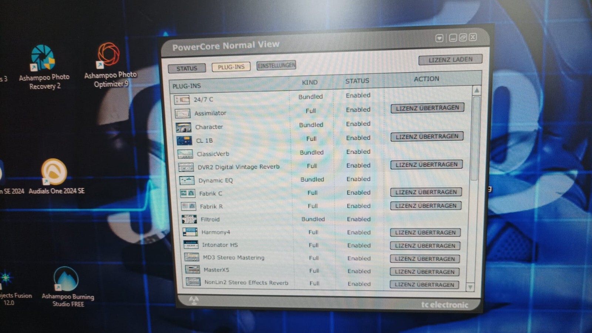This screenshot has width=592, height=333.
Task: Click LIZENZ ÜBERTRAGEN for Intonator HS
Action: click(425, 246)
